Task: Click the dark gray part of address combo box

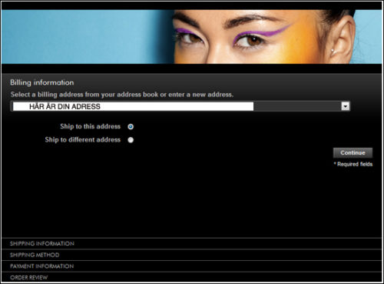Action: (297, 106)
